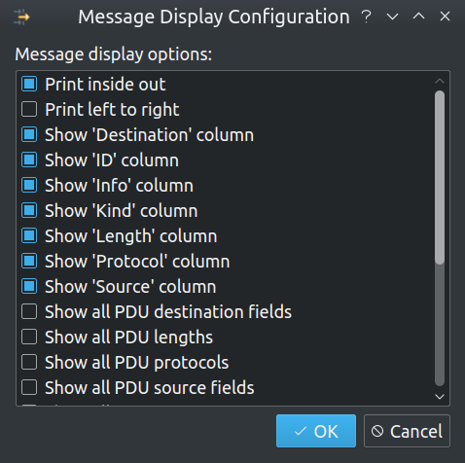Toggle Show 'Destination' column checkbox
The image size is (465, 463).
[x=29, y=134]
